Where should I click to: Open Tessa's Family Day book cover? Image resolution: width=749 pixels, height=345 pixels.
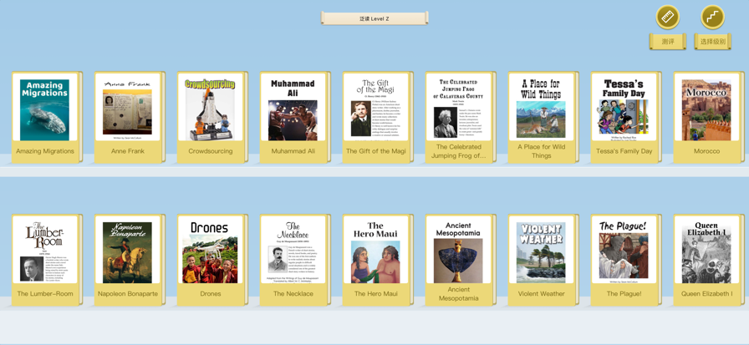tap(624, 107)
